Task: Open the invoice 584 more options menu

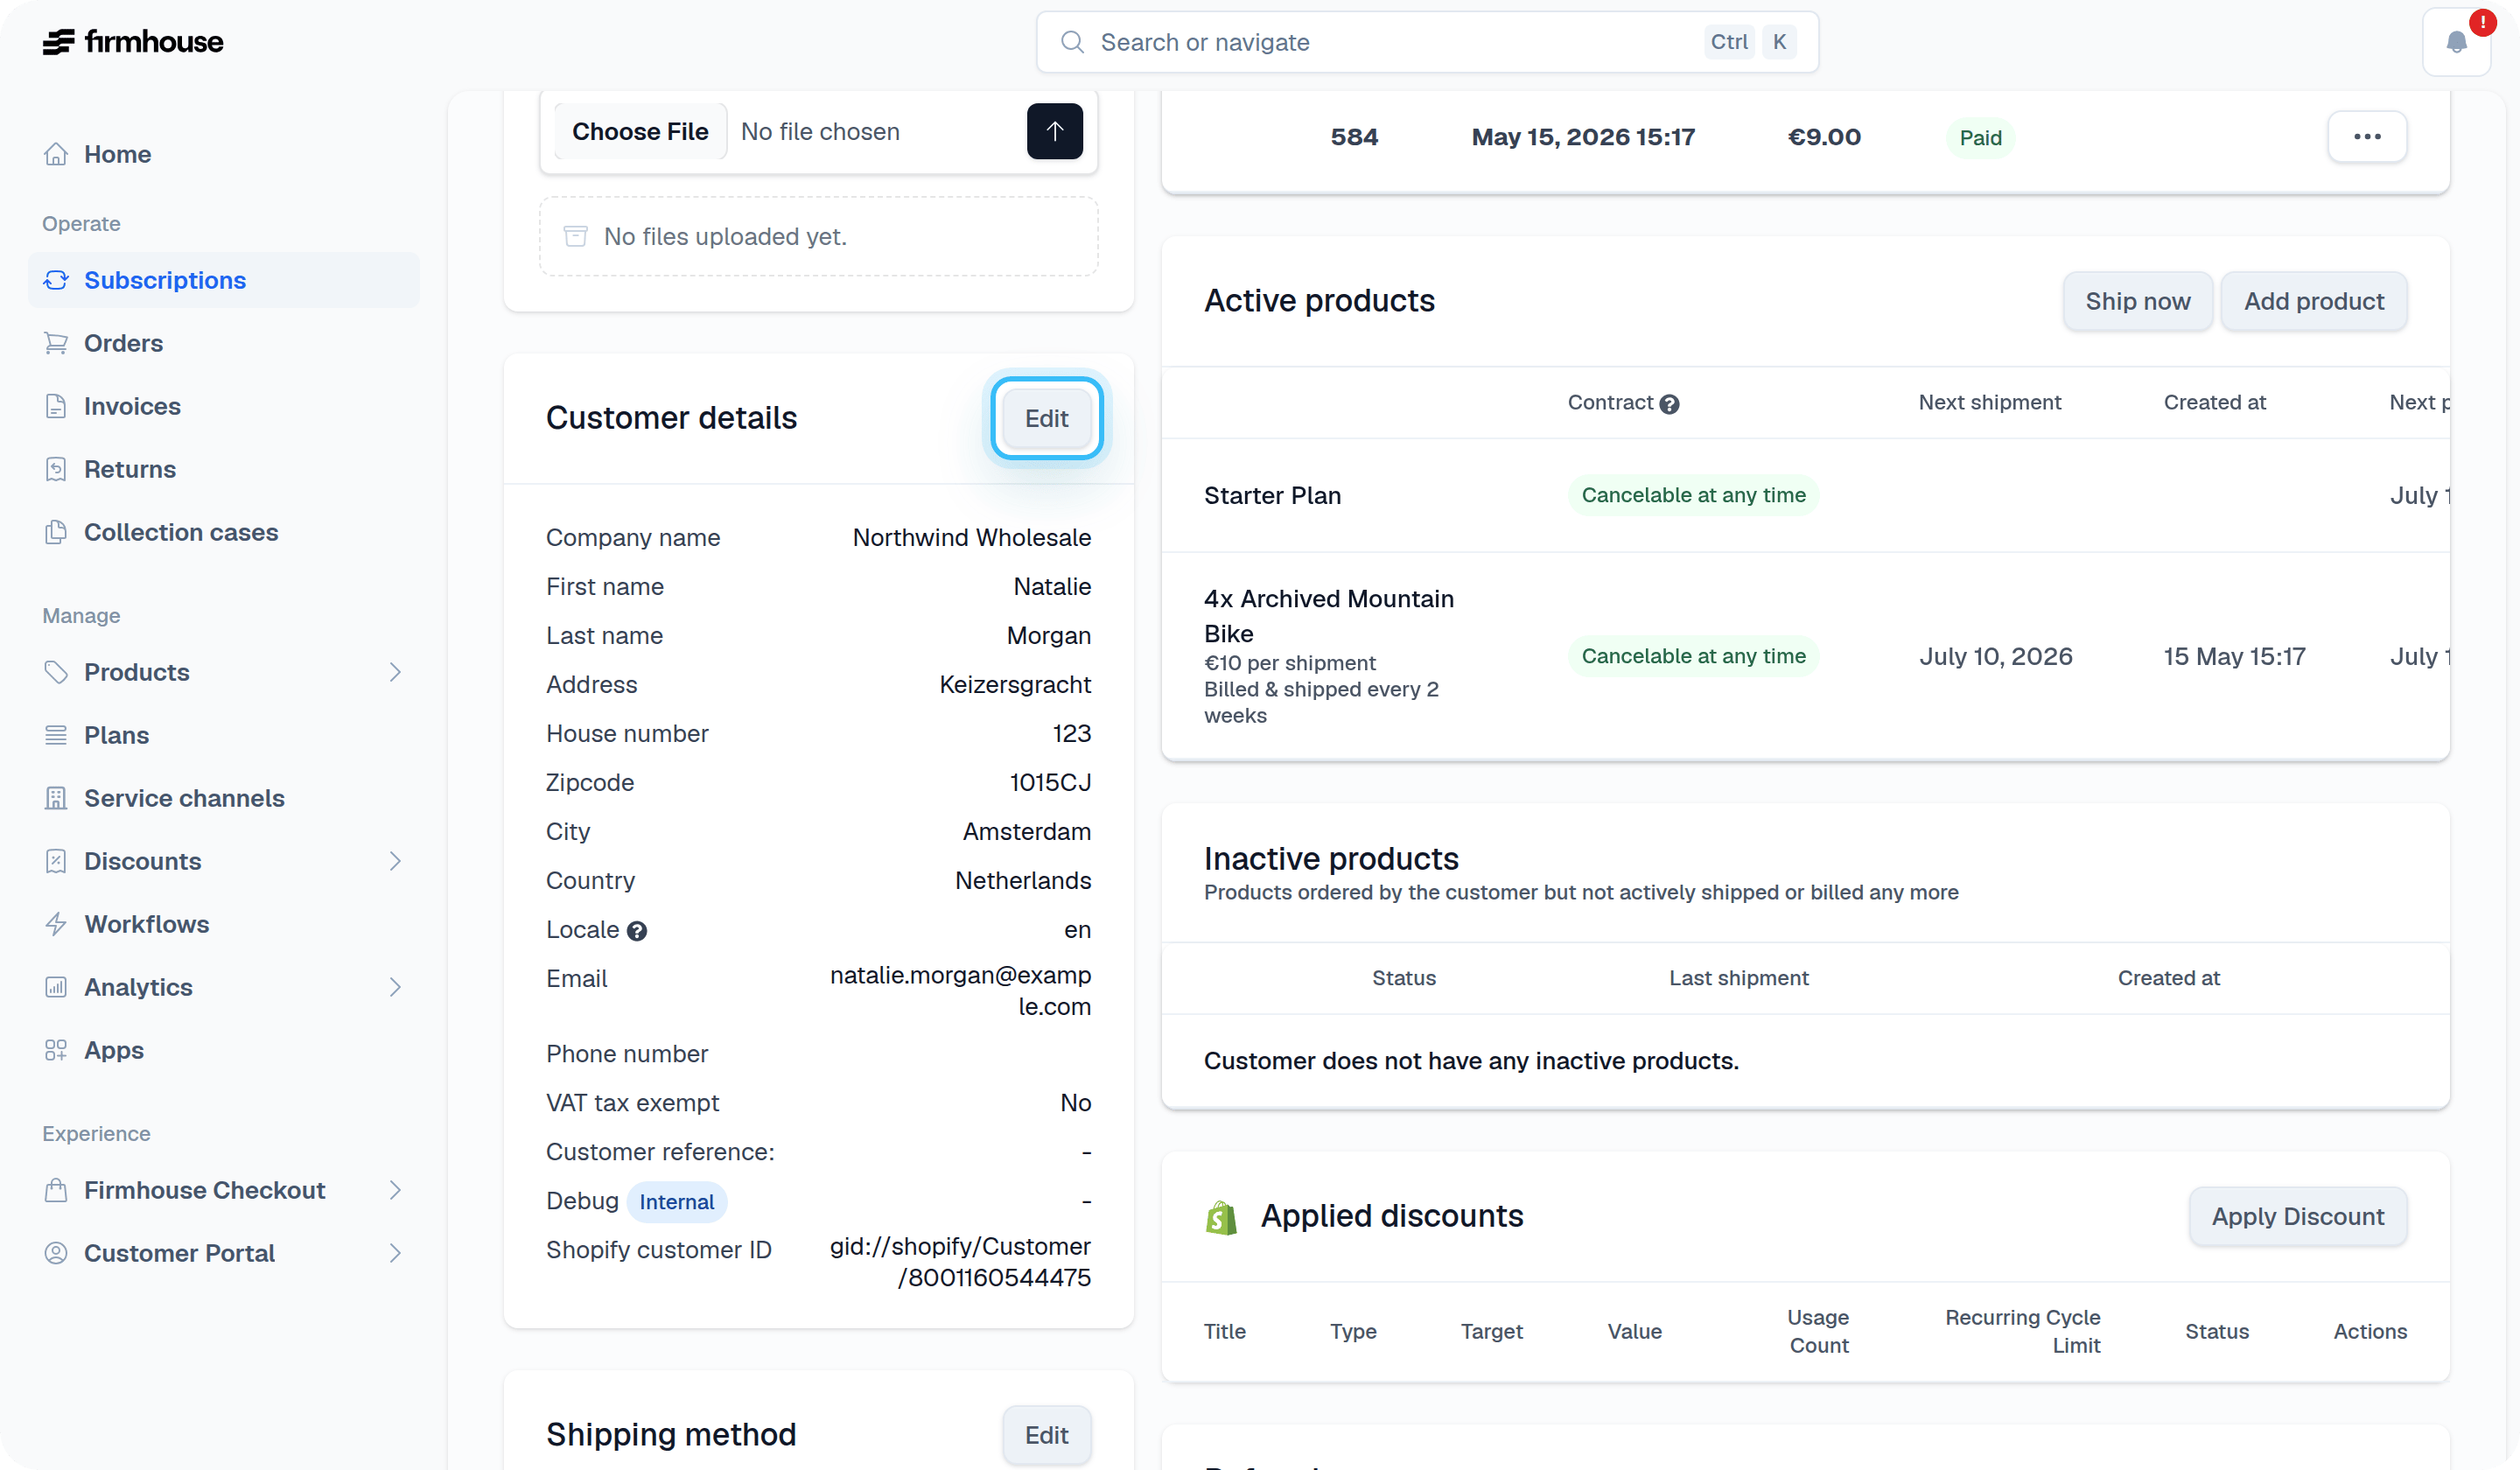Action: coord(2366,137)
